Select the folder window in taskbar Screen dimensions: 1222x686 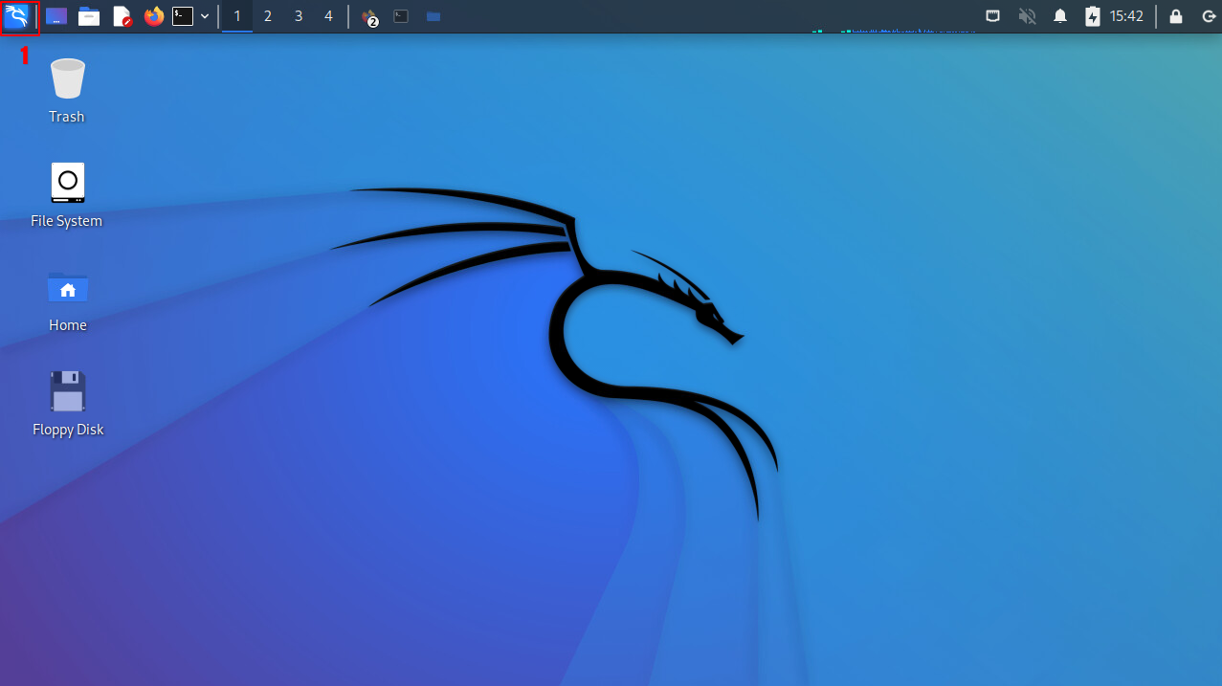pos(433,16)
